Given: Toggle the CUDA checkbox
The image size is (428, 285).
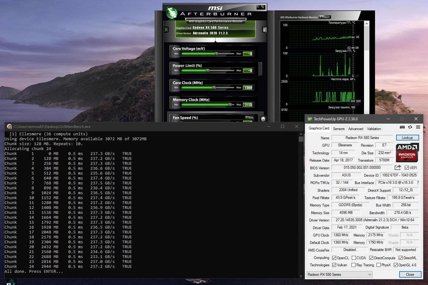Looking at the screenshot, I should click(x=354, y=258).
